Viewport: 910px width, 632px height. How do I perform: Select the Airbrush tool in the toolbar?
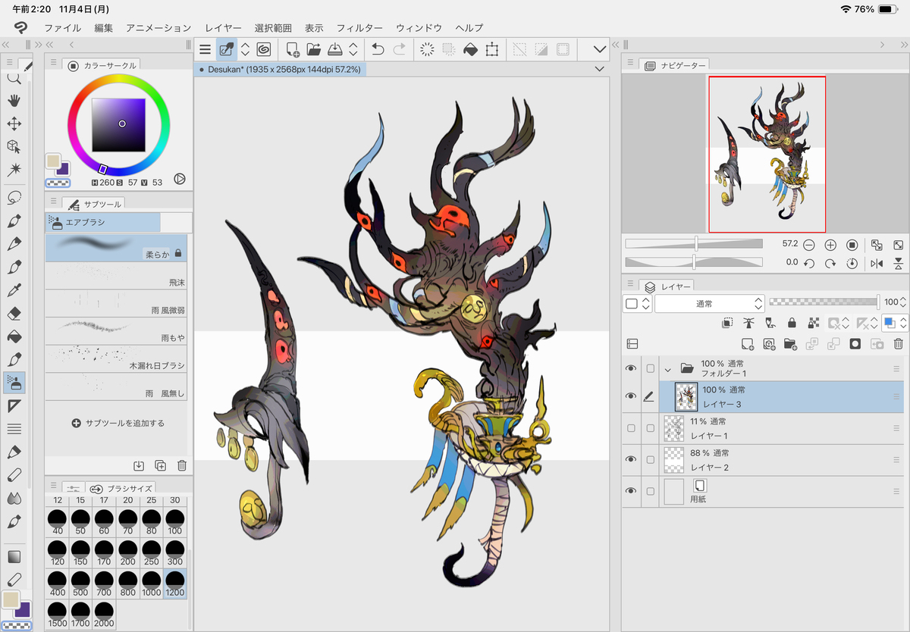click(14, 383)
